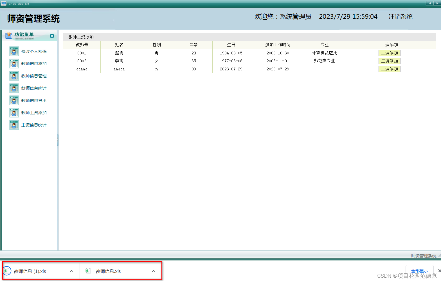Click the 教师信息 (1).xls file icon
This screenshot has width=441, height=281.
click(6, 271)
